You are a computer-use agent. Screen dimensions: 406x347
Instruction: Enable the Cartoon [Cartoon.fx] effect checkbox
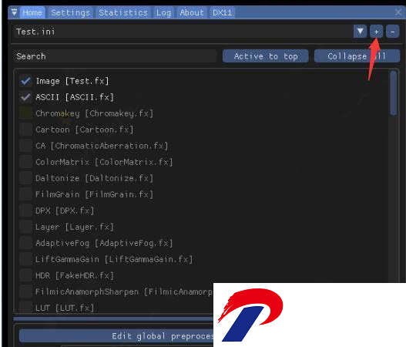(25, 130)
